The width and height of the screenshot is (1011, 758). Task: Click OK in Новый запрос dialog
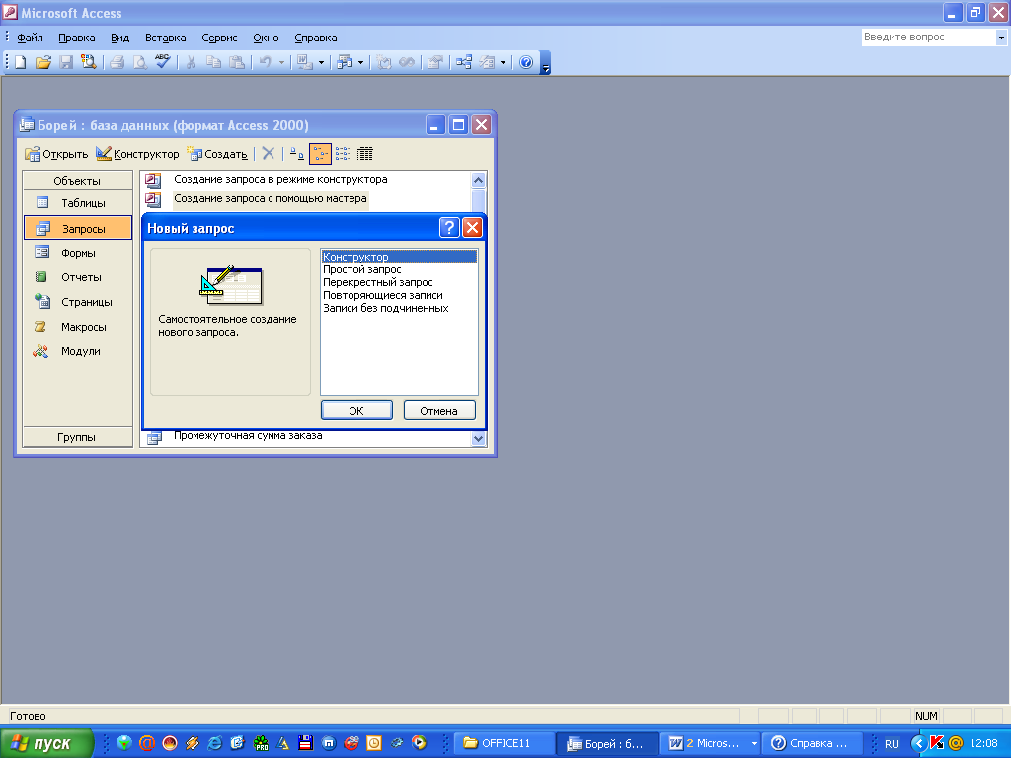(356, 410)
